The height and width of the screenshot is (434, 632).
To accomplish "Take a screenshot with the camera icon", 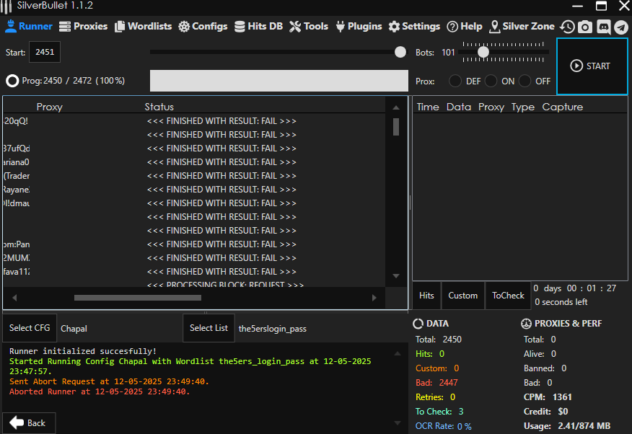I will coord(585,27).
